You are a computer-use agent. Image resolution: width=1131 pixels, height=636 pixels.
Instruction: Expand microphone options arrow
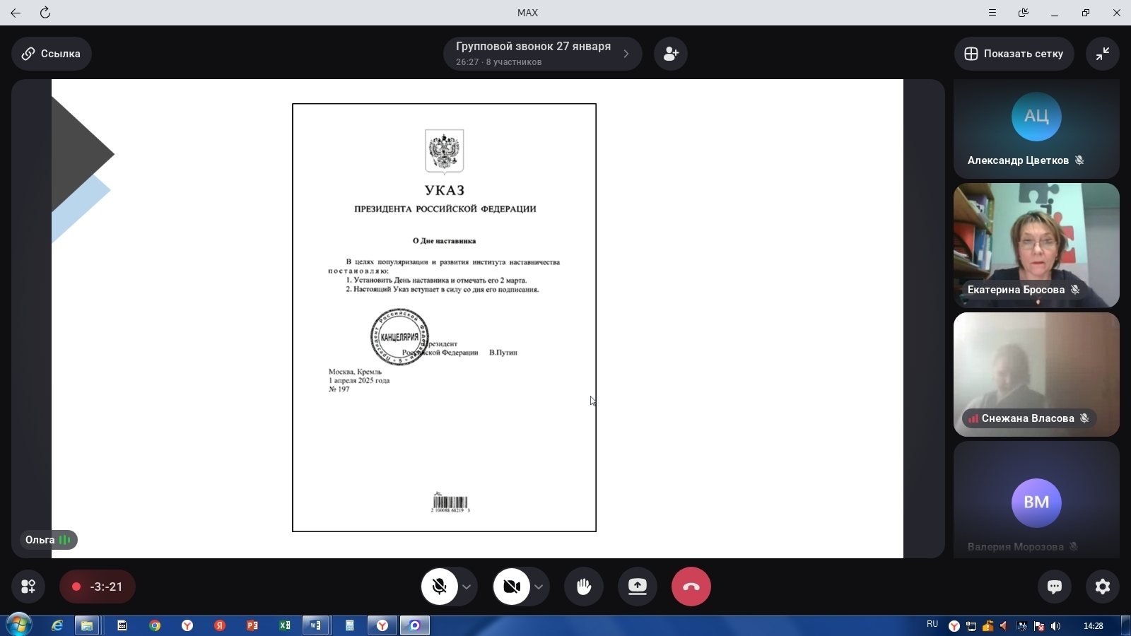[467, 587]
